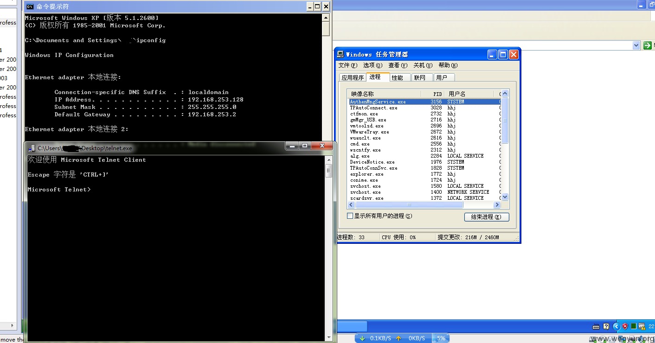655x343 pixels.
Task: Click the Microsoft Telnet> prompt line
Action: 59,190
